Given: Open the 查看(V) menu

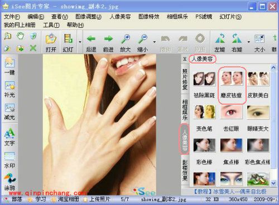Looking at the screenshot, I should pos(60,17).
